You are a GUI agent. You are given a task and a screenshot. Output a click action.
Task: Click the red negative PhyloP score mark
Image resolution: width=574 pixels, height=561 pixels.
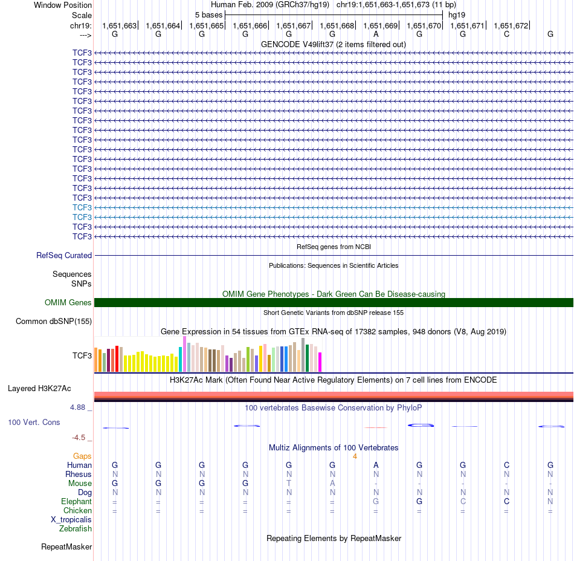(x=376, y=427)
